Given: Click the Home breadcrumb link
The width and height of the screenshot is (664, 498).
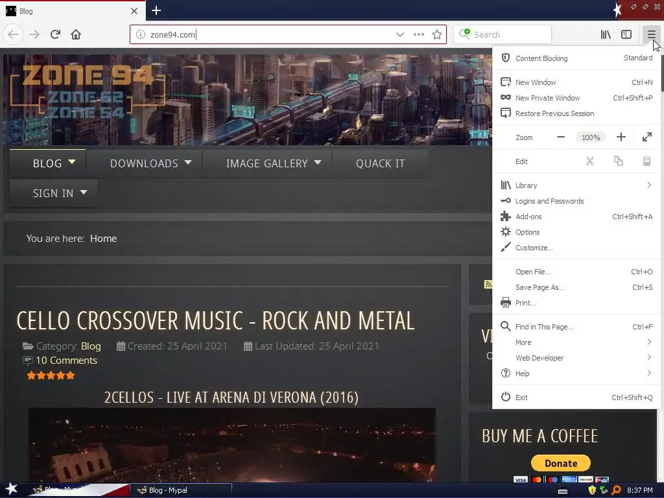Looking at the screenshot, I should tap(103, 239).
